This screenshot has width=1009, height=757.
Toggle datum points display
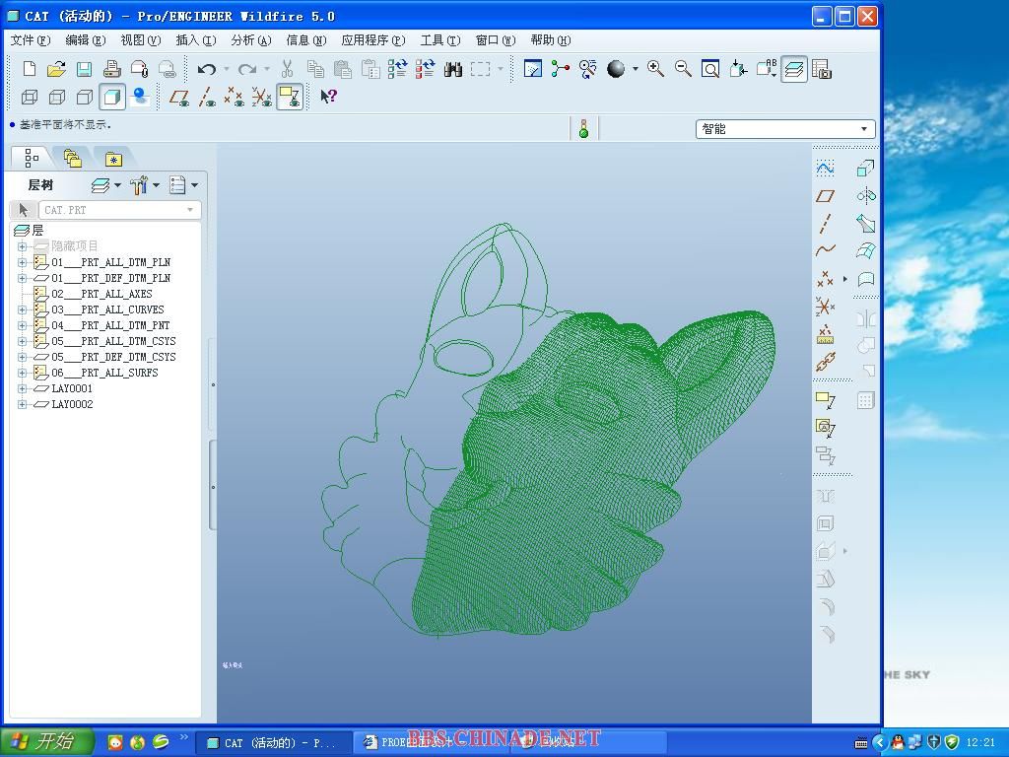[235, 98]
